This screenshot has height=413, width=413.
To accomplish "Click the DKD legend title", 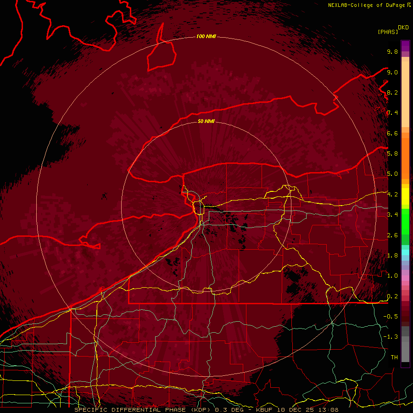I will tap(403, 28).
